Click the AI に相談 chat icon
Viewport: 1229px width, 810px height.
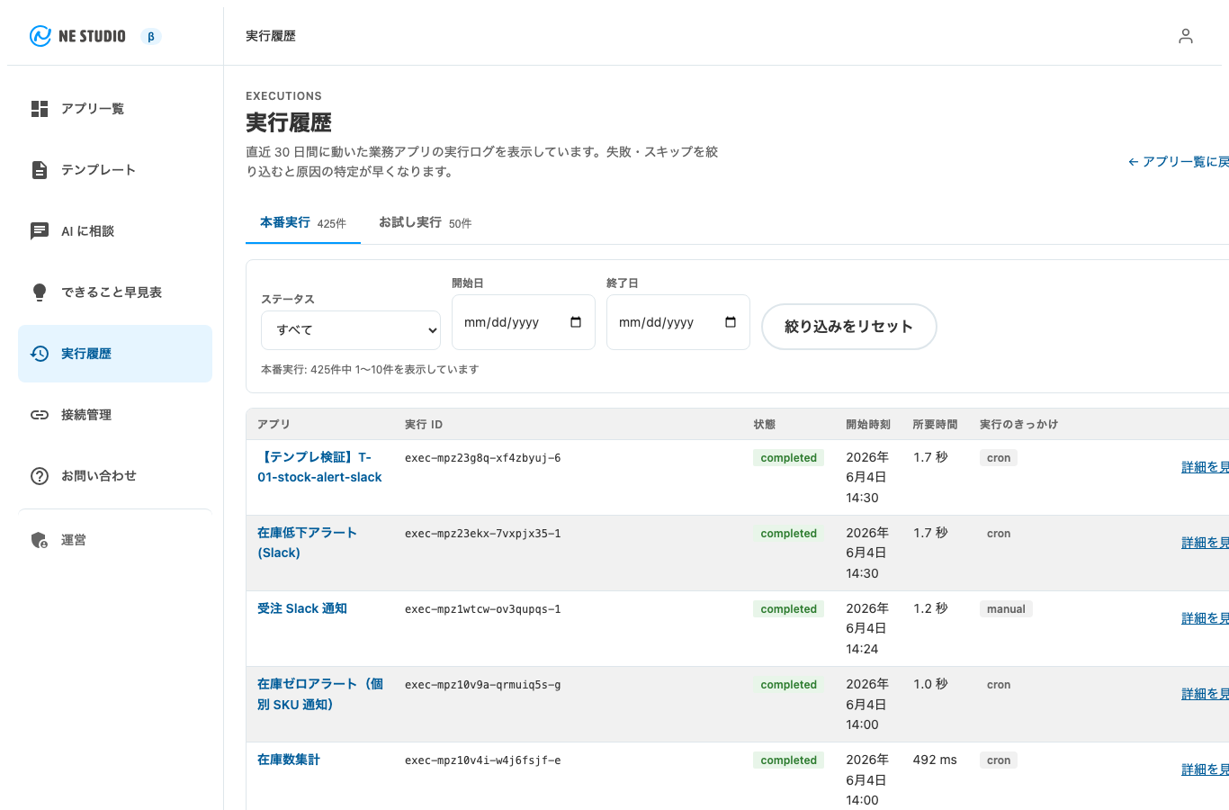40,231
